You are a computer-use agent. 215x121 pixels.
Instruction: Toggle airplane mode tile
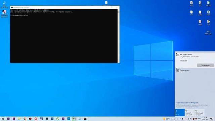(189, 113)
